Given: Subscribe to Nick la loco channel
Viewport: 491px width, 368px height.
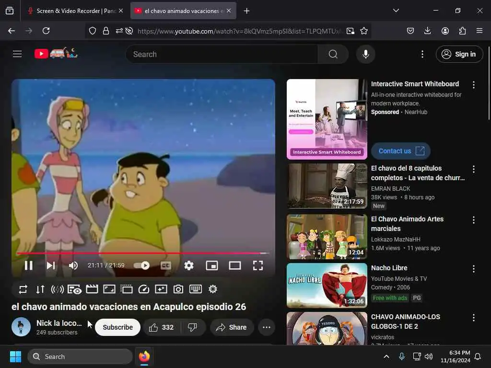Looking at the screenshot, I should tap(118, 327).
